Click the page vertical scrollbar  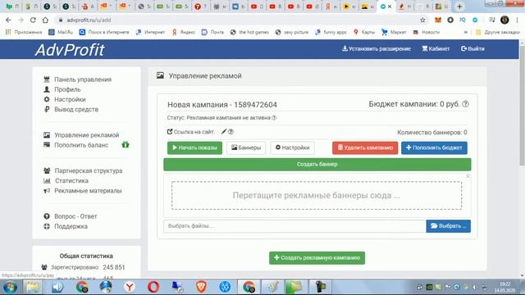click(x=522, y=106)
